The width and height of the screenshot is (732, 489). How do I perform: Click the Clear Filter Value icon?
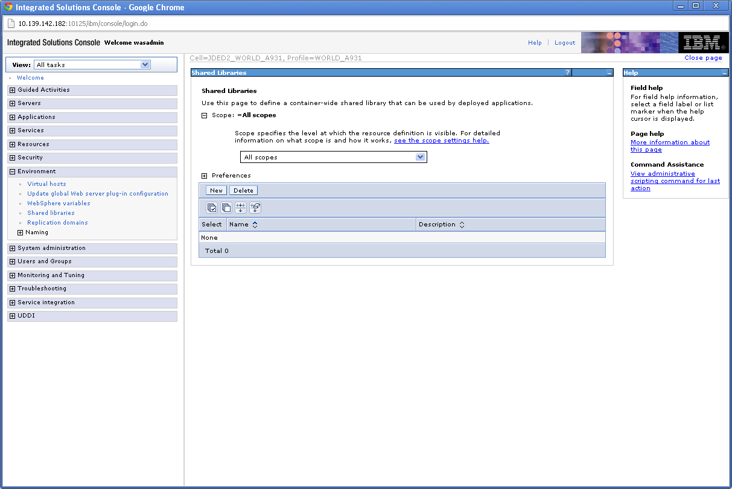[x=255, y=208]
